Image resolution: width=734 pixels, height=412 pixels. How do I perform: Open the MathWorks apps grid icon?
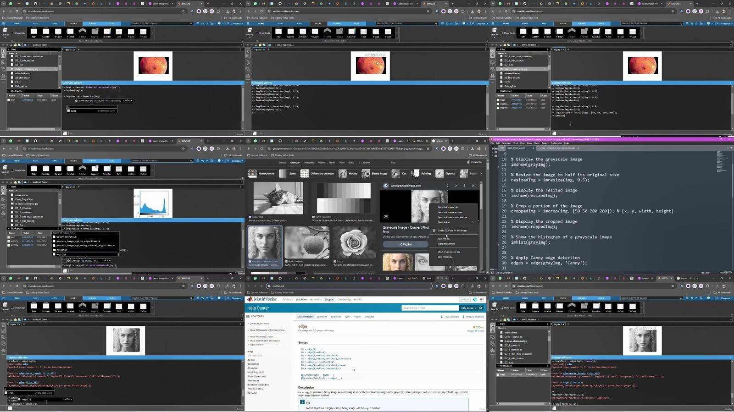(482, 299)
